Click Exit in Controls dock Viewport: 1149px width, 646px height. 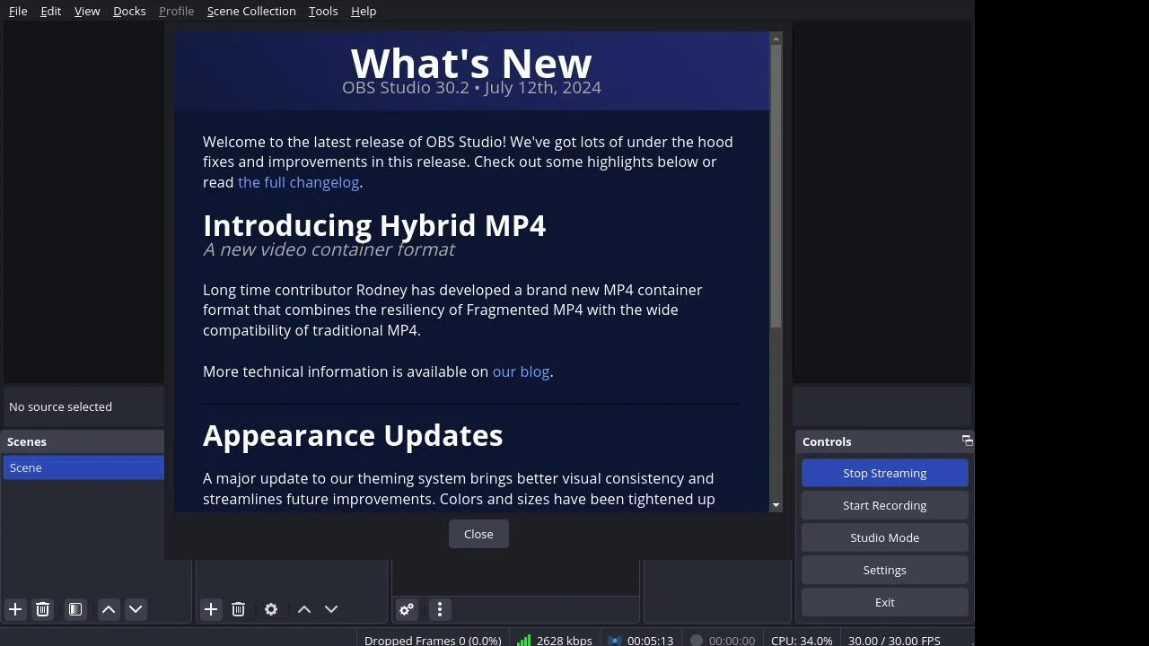pos(885,602)
